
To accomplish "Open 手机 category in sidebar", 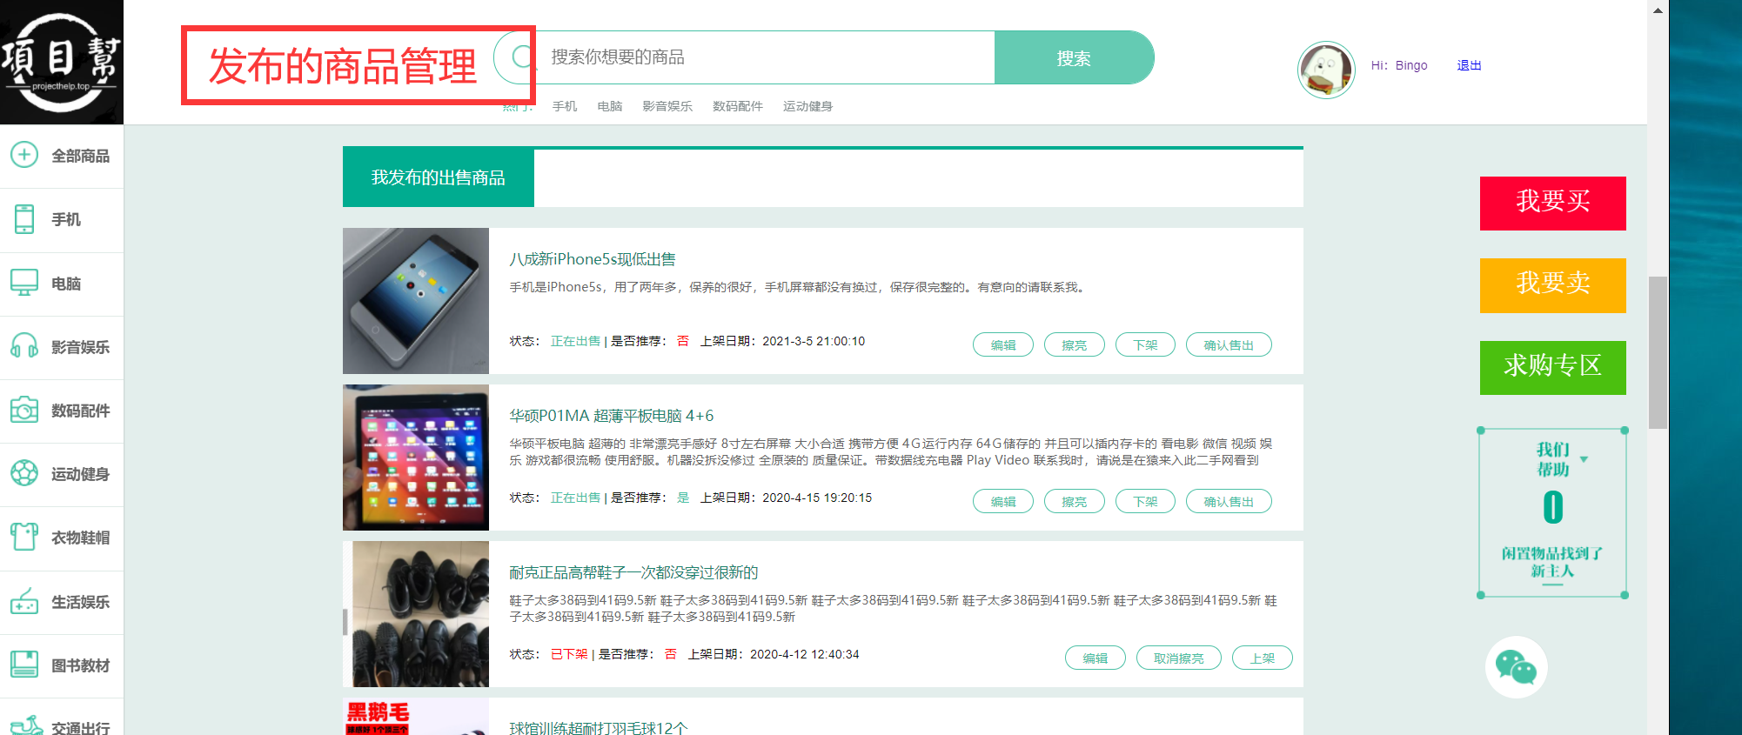I will click(x=66, y=219).
